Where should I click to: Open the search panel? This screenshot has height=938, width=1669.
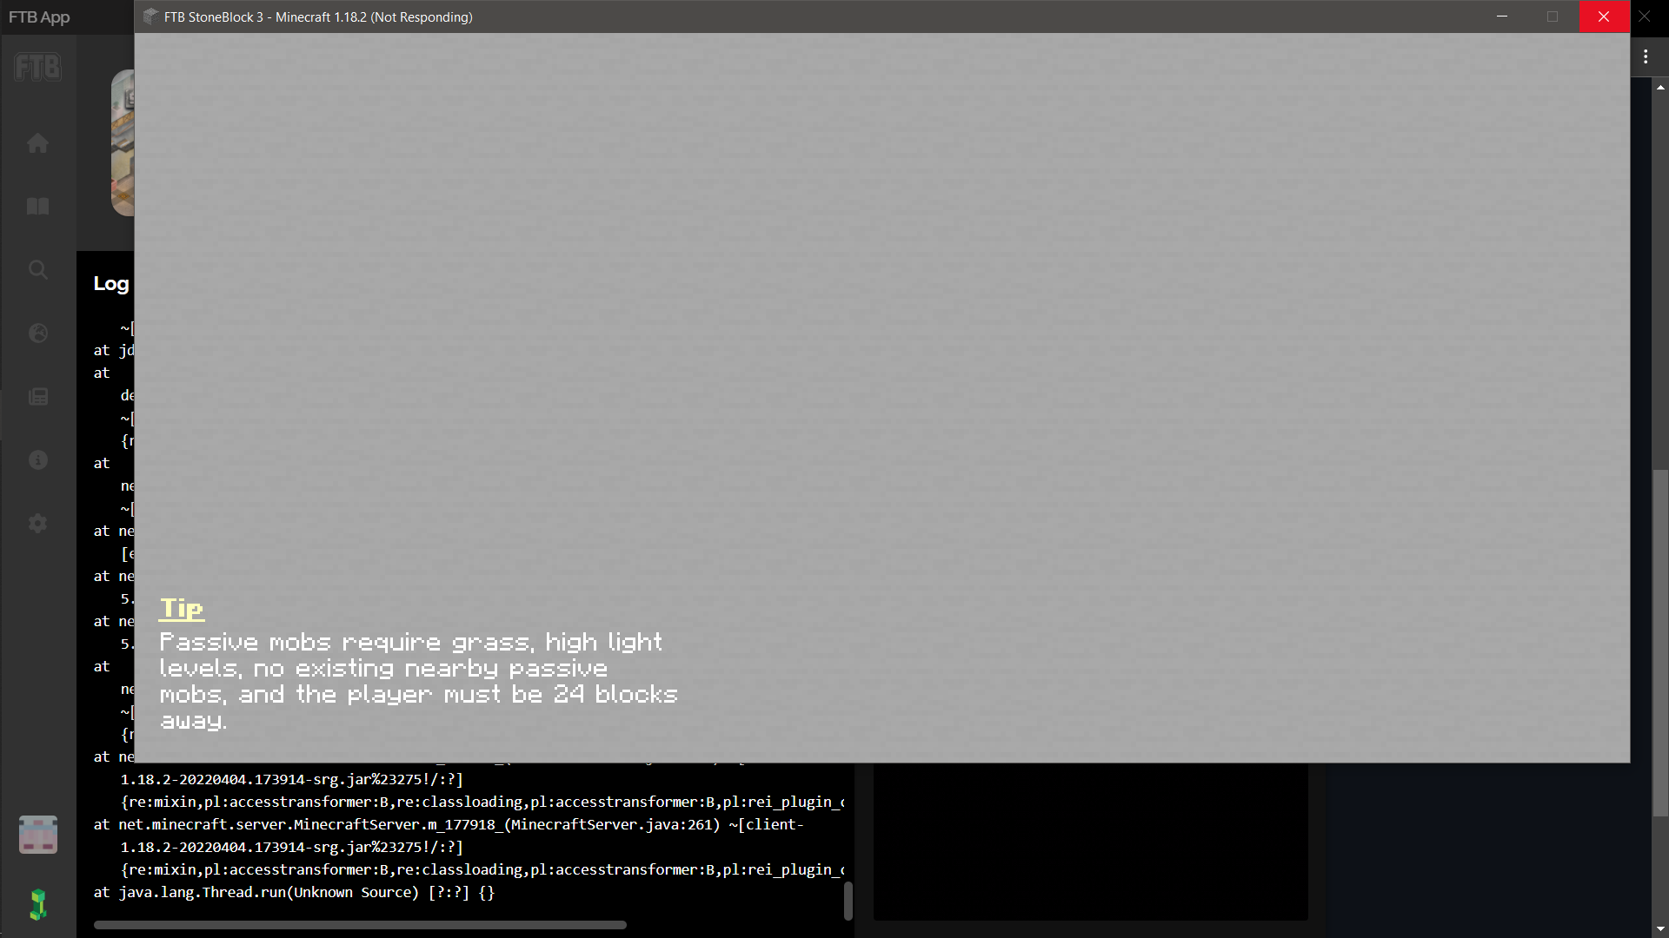click(x=37, y=269)
